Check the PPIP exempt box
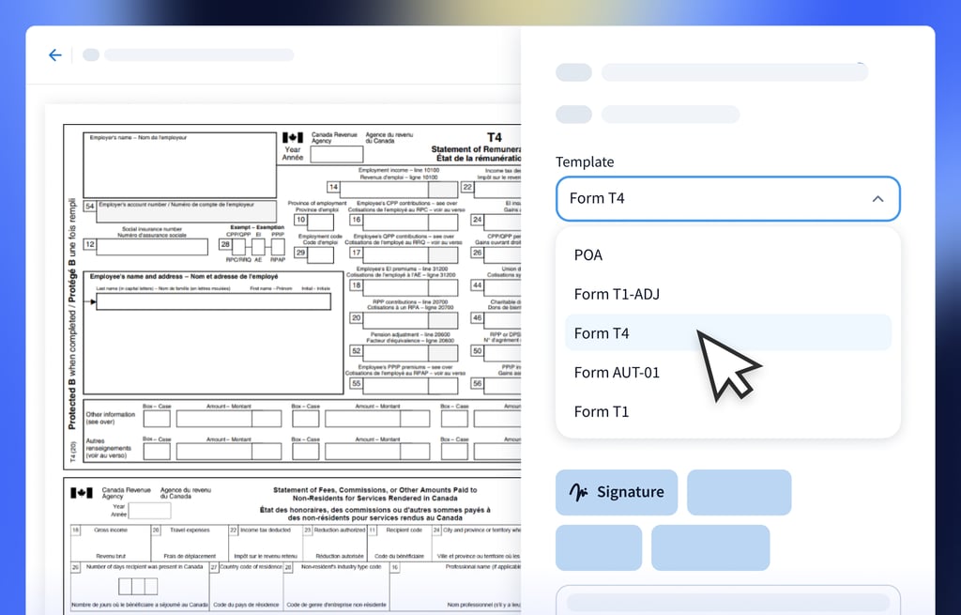The image size is (961, 615). 278,247
